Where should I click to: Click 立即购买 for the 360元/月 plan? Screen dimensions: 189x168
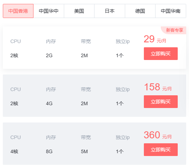[161, 150]
